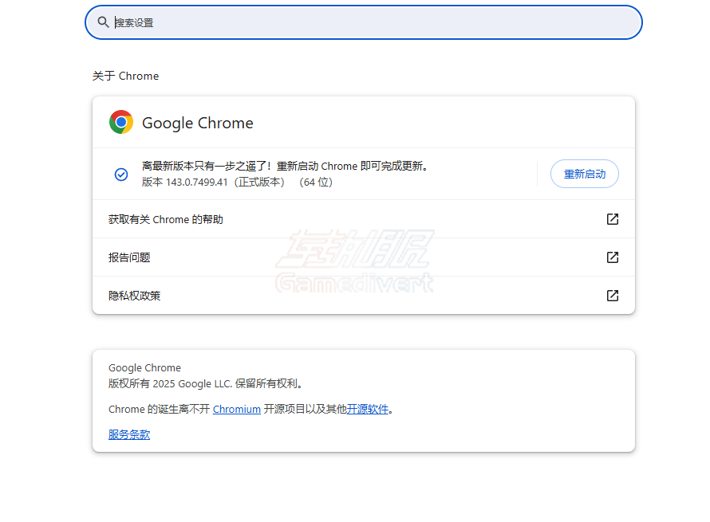The width and height of the screenshot is (710, 522).
Task: Open the Chromium project link
Action: [x=236, y=409]
